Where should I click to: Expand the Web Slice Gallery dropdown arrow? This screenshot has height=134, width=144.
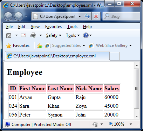click(x=130, y=45)
